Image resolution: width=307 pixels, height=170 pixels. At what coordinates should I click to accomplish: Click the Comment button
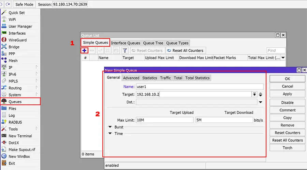(x=287, y=110)
